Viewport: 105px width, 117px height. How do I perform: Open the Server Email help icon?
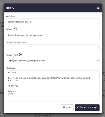20,54
